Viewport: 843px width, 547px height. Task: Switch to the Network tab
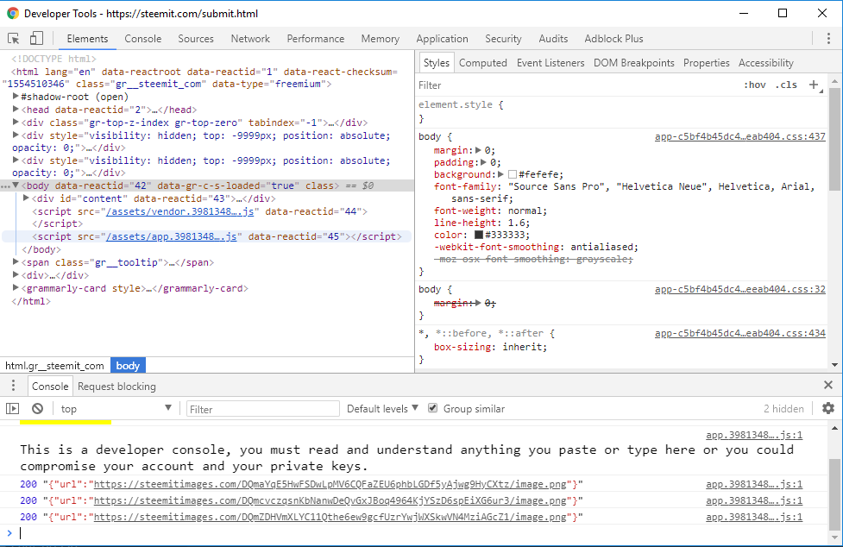tap(250, 39)
